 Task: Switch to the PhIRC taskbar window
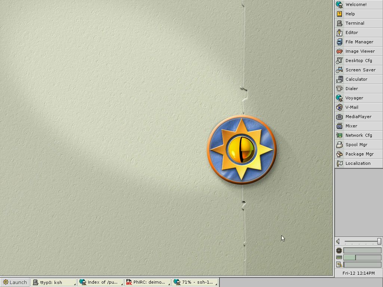click(x=147, y=282)
